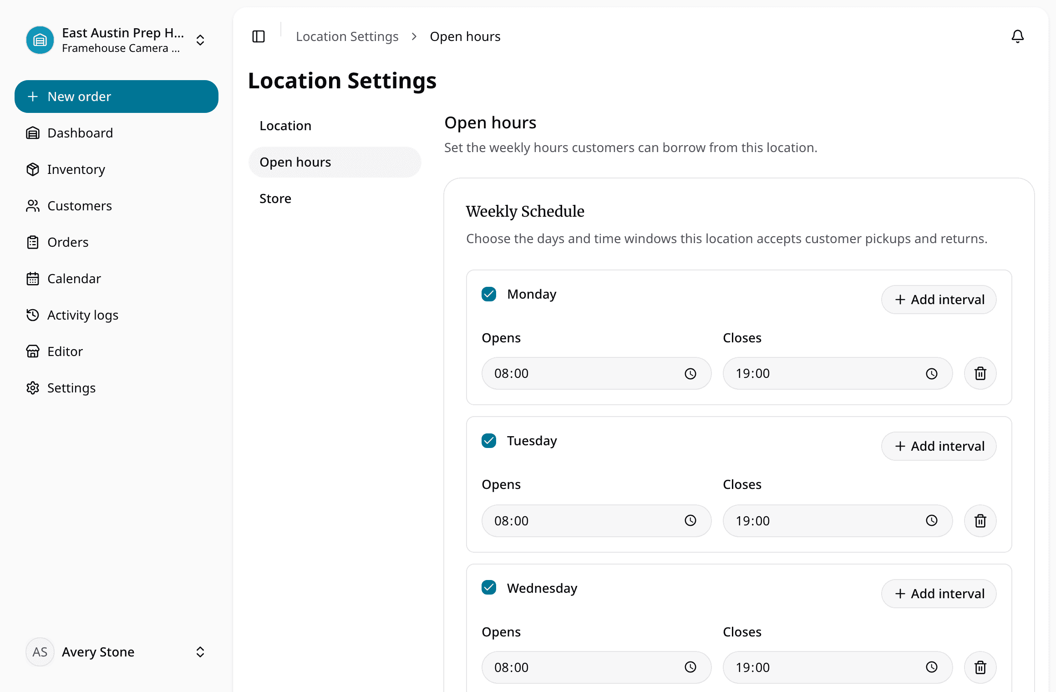Open Dashboard from the sidebar
Screen dimensions: 1056x692
coord(117,133)
